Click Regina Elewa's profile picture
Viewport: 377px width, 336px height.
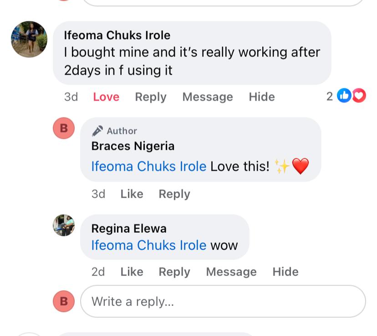(x=64, y=225)
